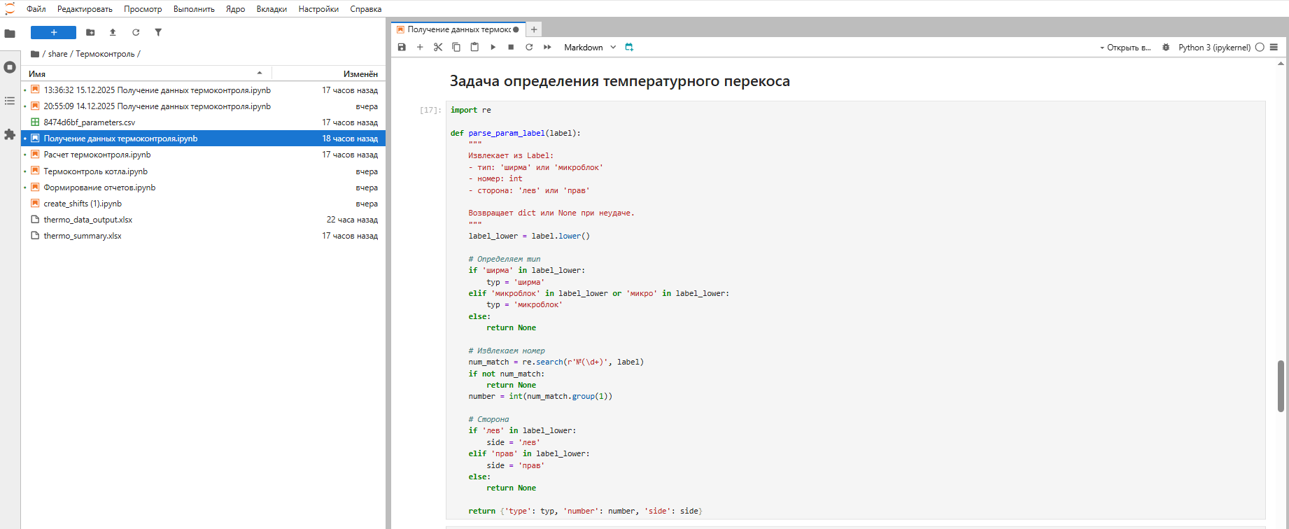Screen dimensions: 1289x529
Task: Open the 'Выполнить' menu
Action: [194, 9]
